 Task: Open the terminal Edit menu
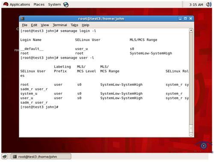34,25
